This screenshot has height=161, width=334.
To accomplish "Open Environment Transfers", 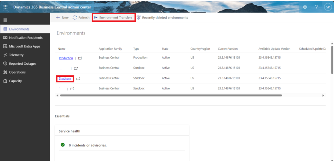I will pos(113,18).
